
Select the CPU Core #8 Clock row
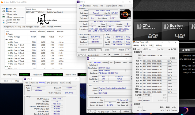35,64
